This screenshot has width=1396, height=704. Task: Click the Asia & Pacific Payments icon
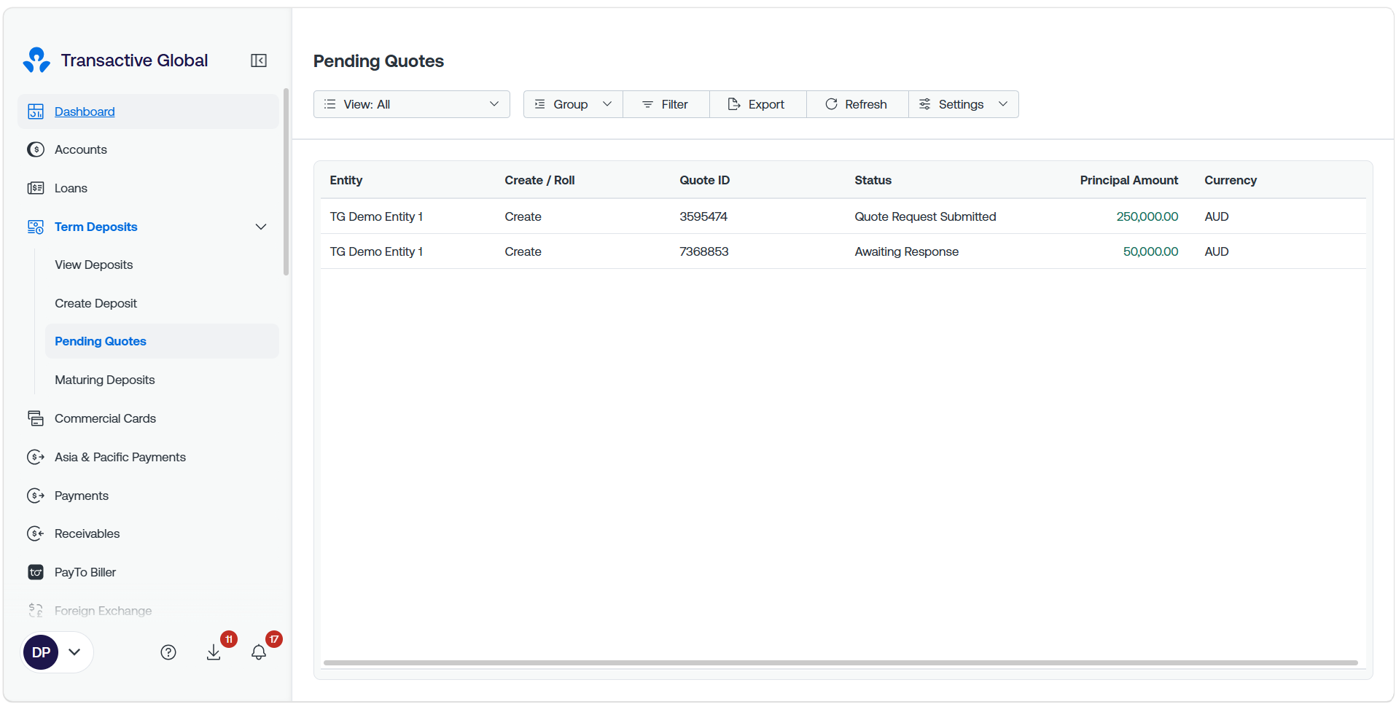(x=36, y=457)
